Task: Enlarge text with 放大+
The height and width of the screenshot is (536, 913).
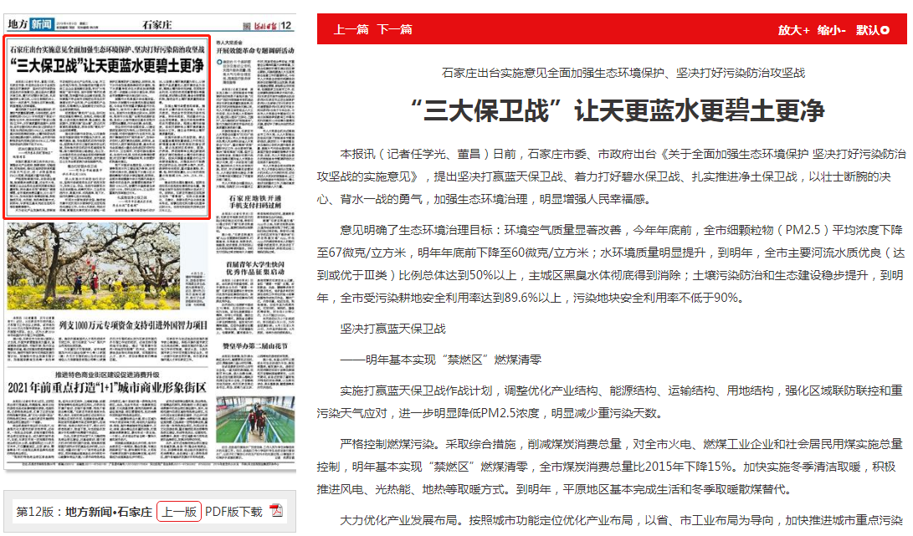Action: (x=793, y=30)
